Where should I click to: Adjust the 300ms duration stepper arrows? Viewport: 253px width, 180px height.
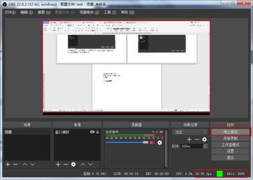pos(205,146)
